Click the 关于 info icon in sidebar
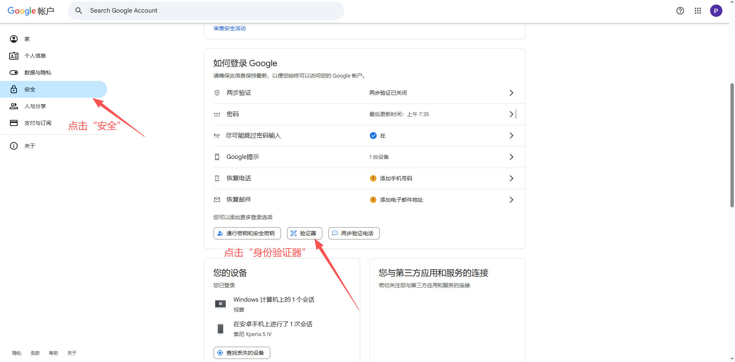The width and height of the screenshot is (735, 362). 13,145
